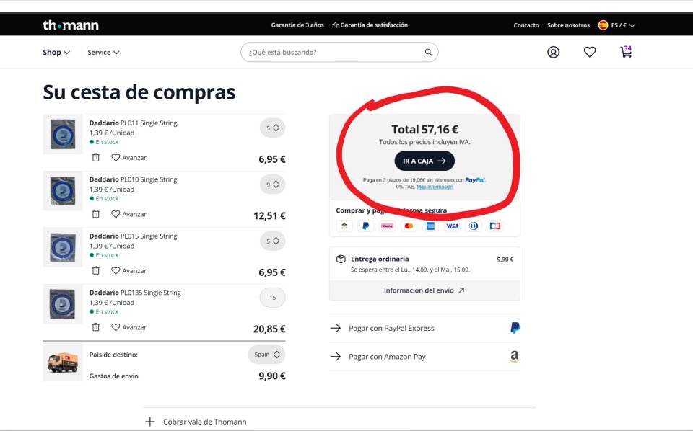693x431 pixels.
Task: Select the bank transfer payment icon
Action: tap(344, 226)
